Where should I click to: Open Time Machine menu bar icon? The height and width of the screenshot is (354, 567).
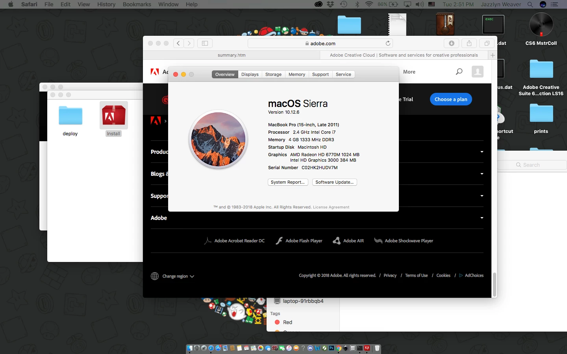[x=344, y=4]
